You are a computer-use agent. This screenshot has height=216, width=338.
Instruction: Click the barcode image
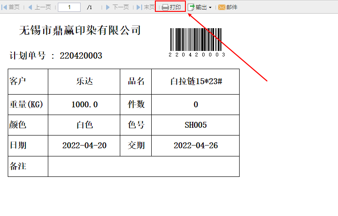[196, 40]
